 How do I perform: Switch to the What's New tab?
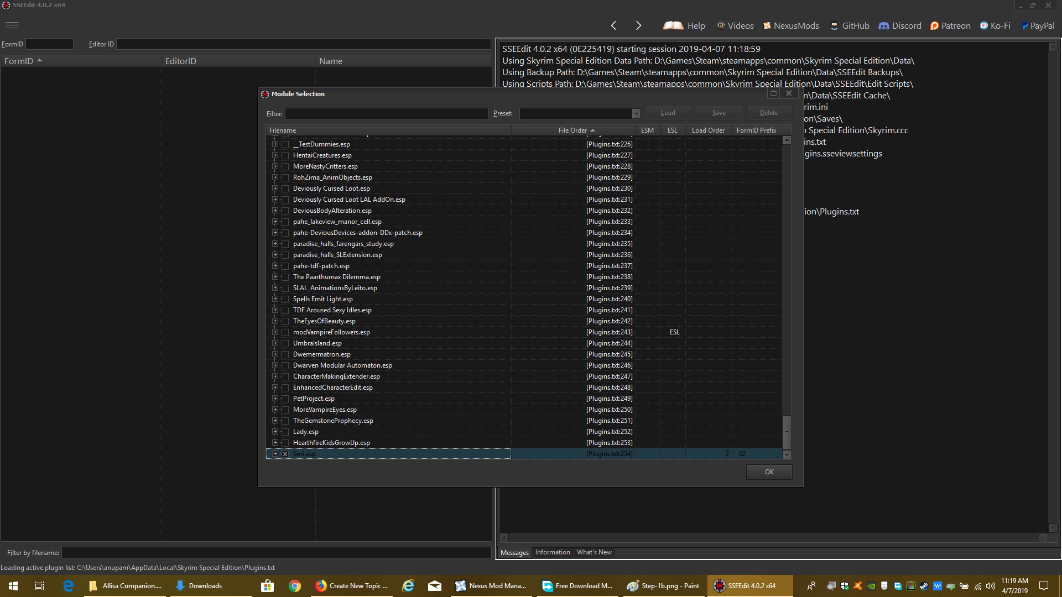tap(594, 552)
